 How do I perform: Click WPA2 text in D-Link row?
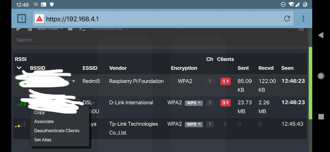(175, 103)
